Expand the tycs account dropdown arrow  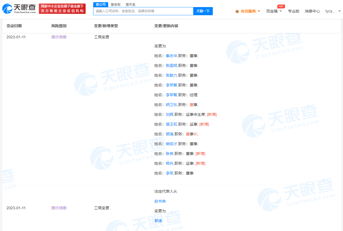[339, 11]
